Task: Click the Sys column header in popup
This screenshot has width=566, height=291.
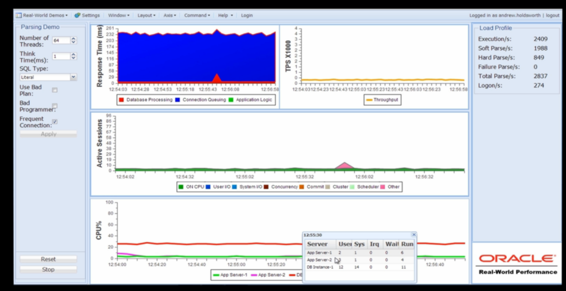Action: (x=359, y=245)
